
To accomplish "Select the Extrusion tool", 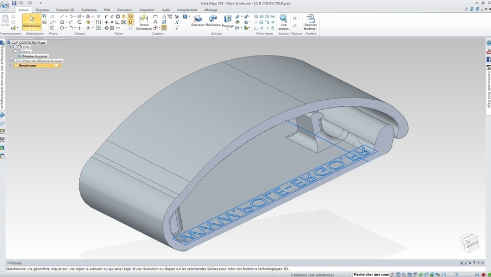I will pos(198,20).
